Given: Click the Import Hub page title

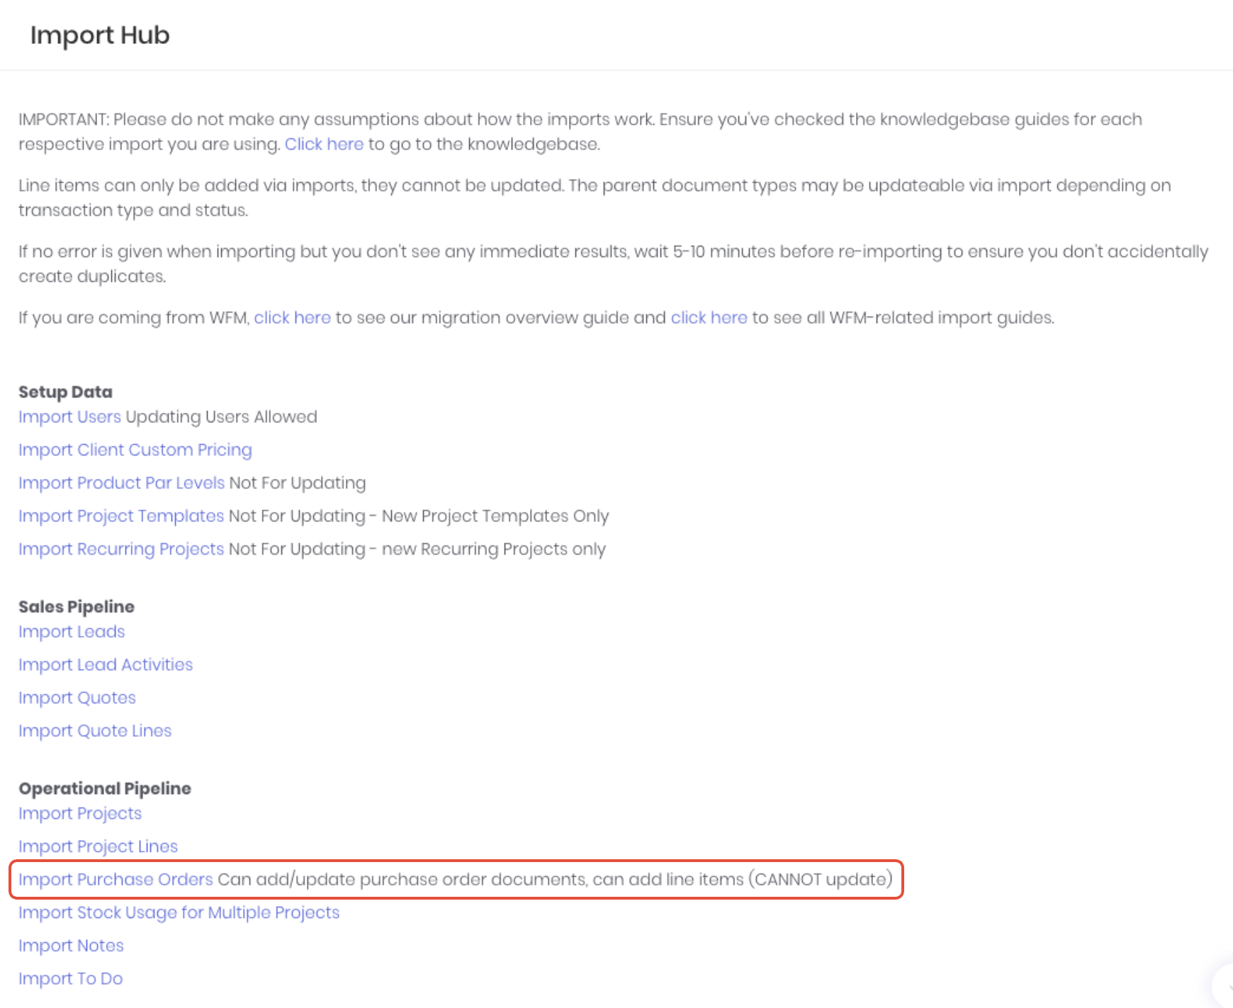Looking at the screenshot, I should pos(100,35).
